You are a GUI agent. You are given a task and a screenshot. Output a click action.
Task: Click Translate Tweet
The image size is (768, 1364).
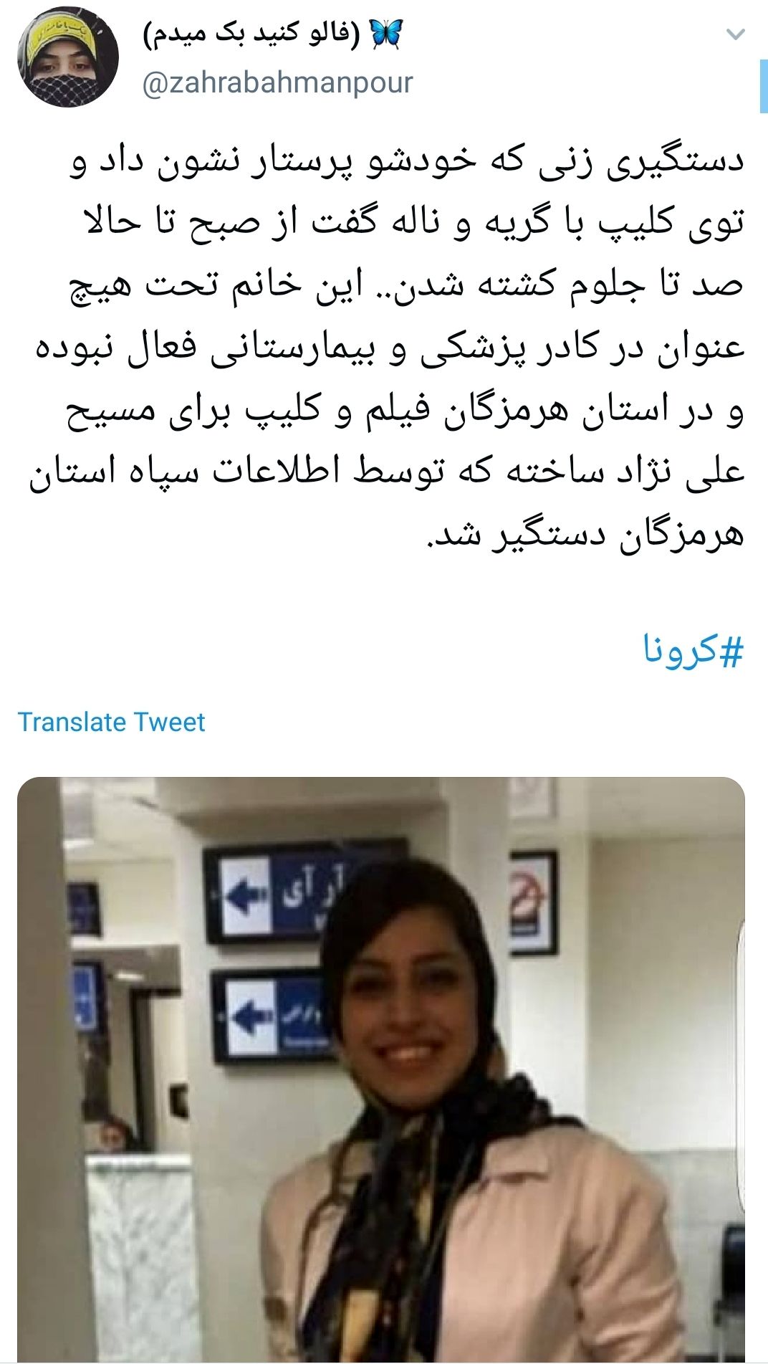(111, 722)
